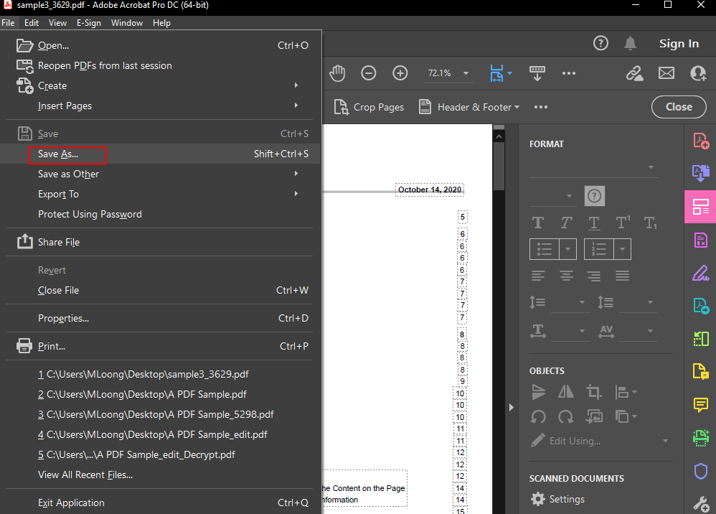Screen dimensions: 716x514
Task: Open Combine Files tool in right sidebar
Action: [x=701, y=173]
